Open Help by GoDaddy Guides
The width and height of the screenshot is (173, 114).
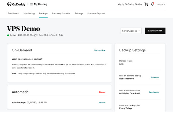[x=129, y=4]
